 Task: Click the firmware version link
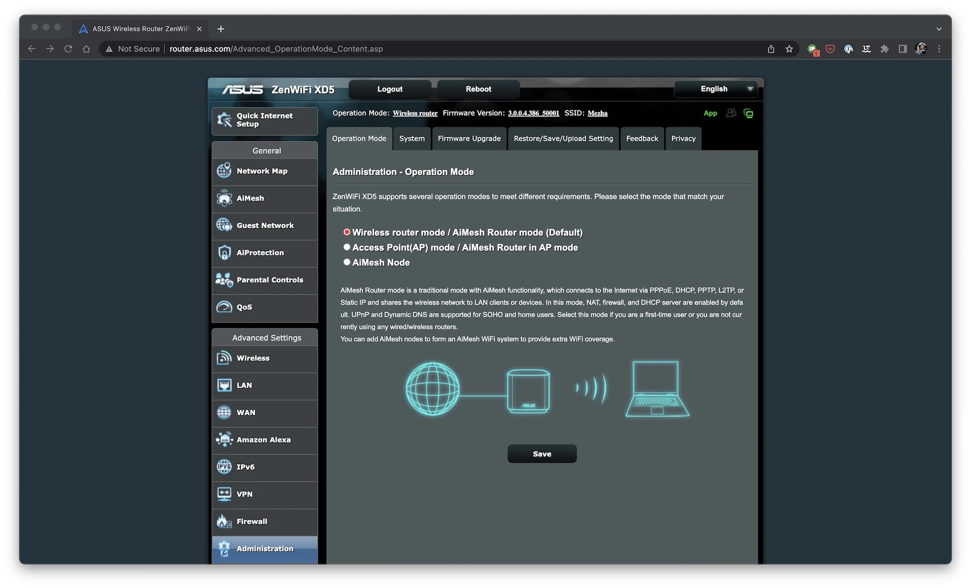tap(534, 113)
